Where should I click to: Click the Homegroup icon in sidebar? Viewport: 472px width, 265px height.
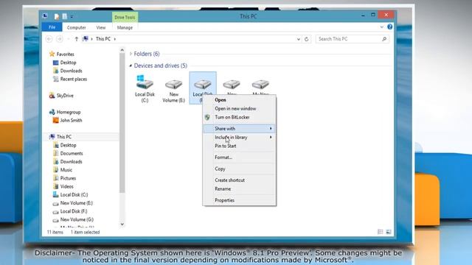click(x=52, y=112)
